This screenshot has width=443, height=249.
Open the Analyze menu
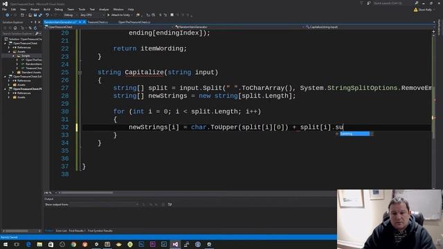tap(104, 9)
